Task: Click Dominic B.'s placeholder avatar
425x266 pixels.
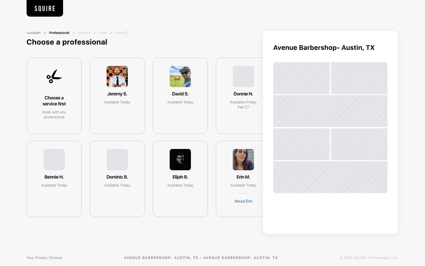Action: point(117,160)
